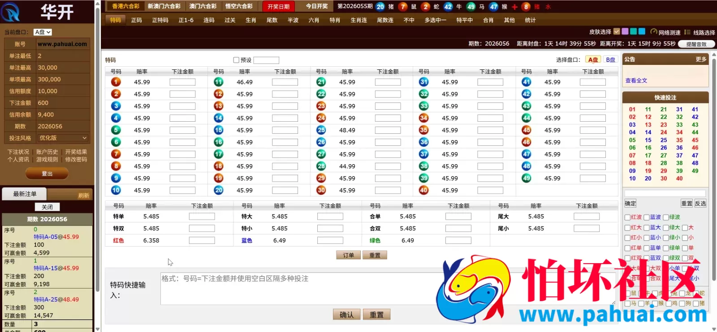Switch to the 新澳门六合彩 lottery tab
The width and height of the screenshot is (717, 332).
pos(164,6)
